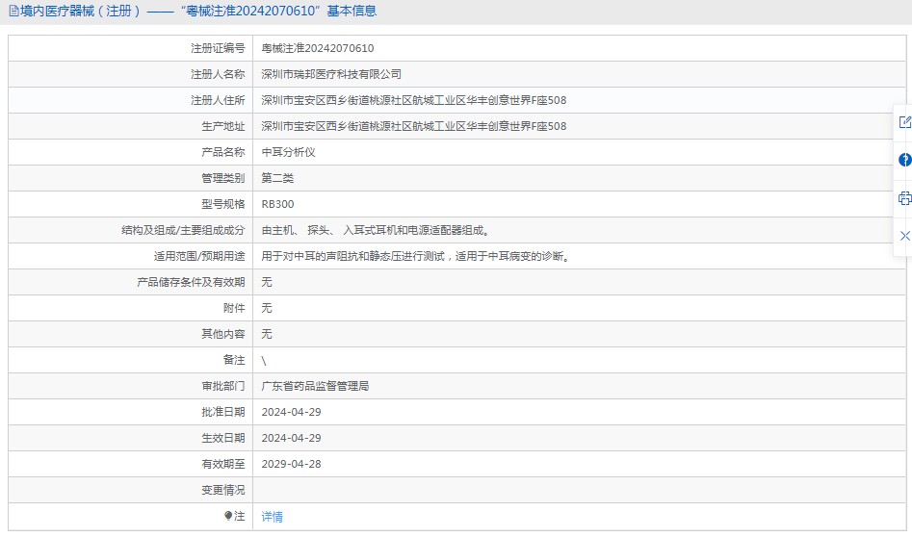Viewport: 912px width, 537px height.
Task: Click the 结构及组成/主要组成成分 label
Action: click(183, 230)
